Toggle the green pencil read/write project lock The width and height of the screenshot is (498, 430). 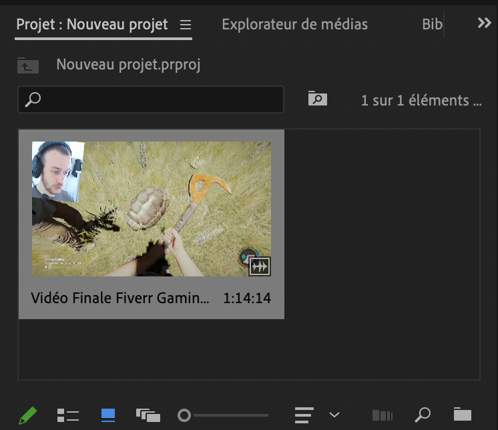[27, 415]
